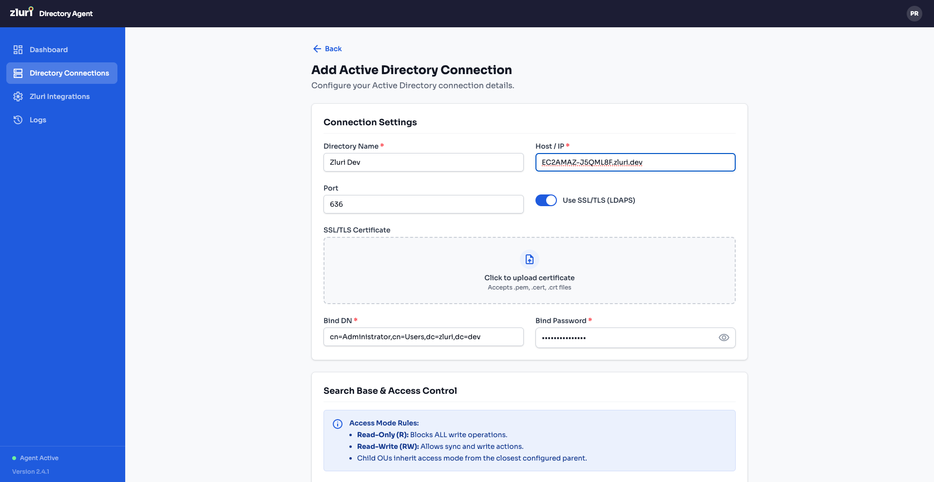The height and width of the screenshot is (482, 934).
Task: Open Zluri Integrations via its gear icon
Action: click(x=18, y=96)
